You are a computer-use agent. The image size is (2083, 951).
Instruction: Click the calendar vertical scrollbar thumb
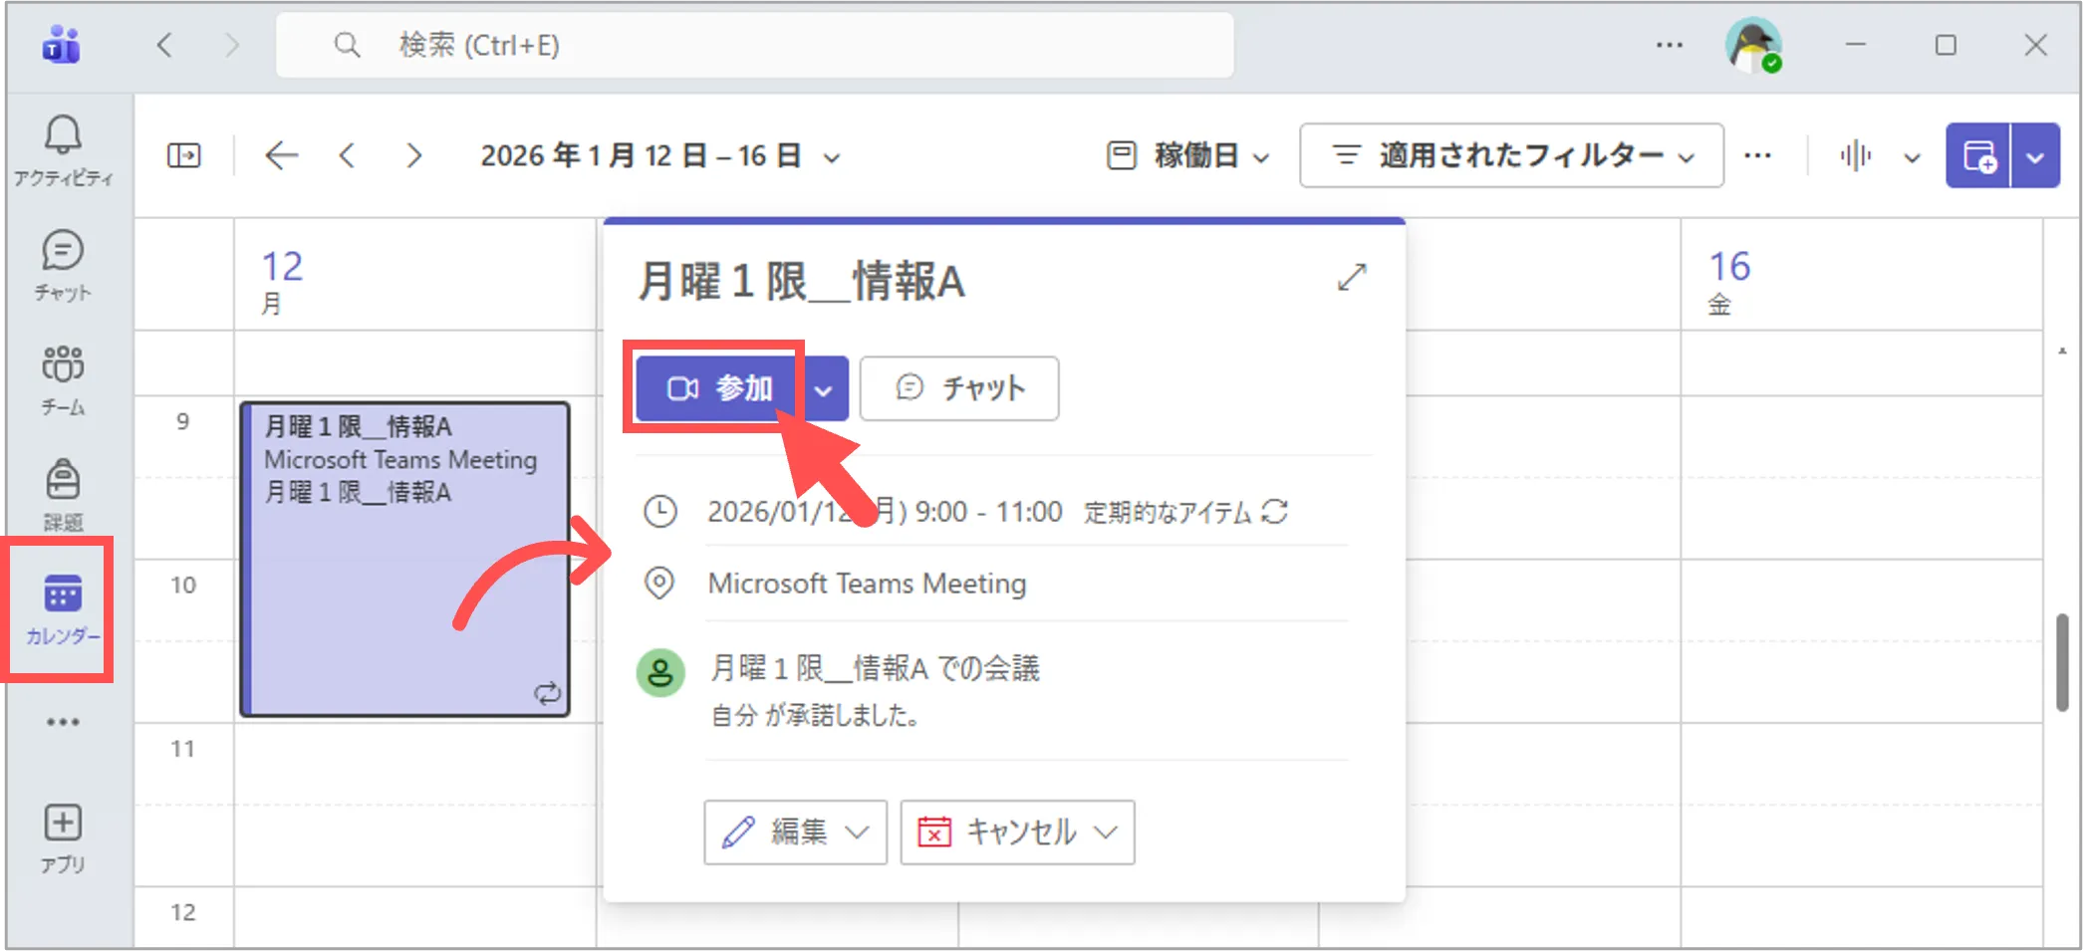pos(2062,662)
